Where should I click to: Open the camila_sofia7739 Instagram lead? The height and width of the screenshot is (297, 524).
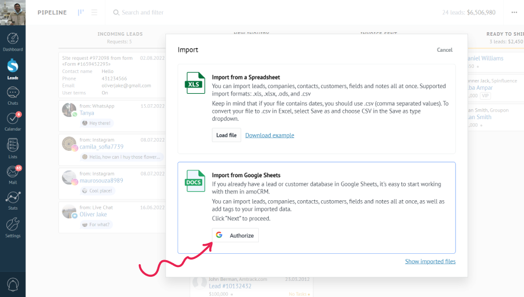[101, 147]
